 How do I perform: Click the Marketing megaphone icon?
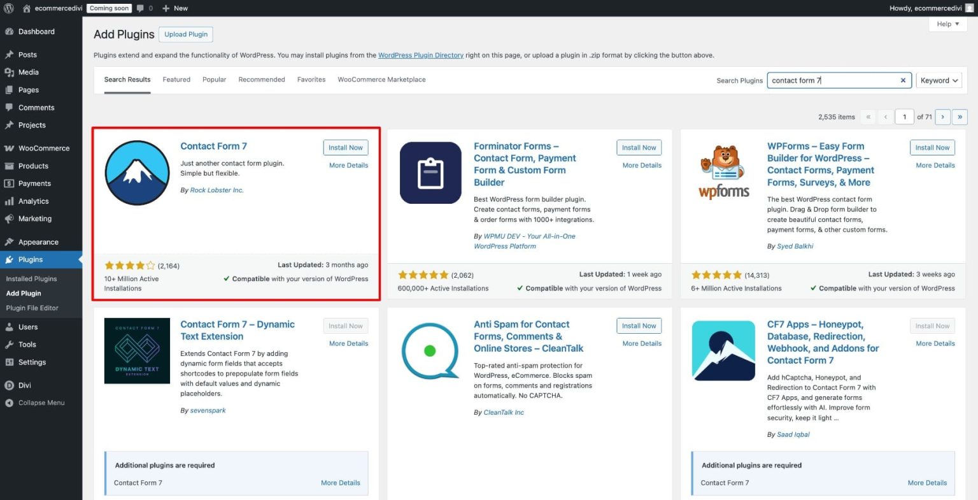(9, 219)
